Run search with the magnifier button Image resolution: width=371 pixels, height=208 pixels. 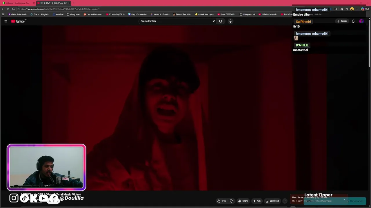[x=221, y=21]
